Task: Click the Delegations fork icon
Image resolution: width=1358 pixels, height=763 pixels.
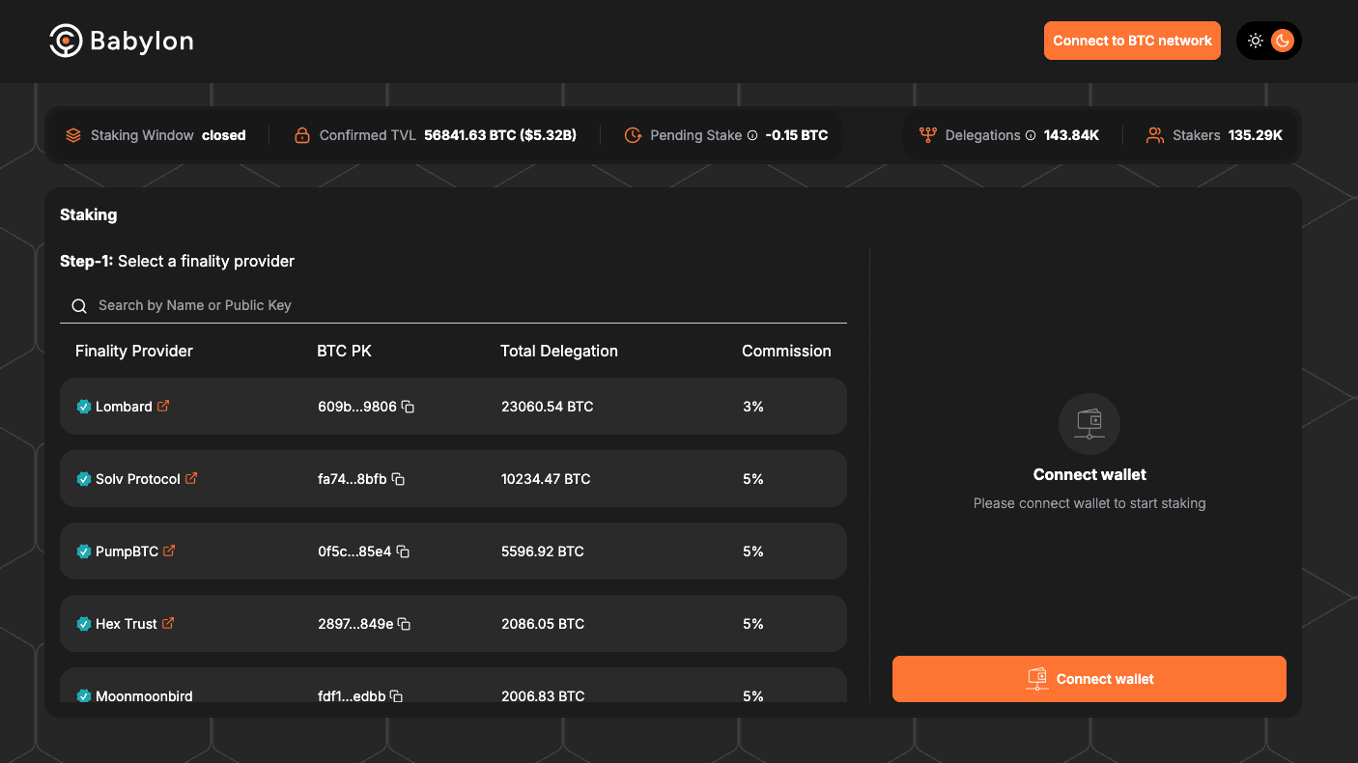Action: (928, 135)
